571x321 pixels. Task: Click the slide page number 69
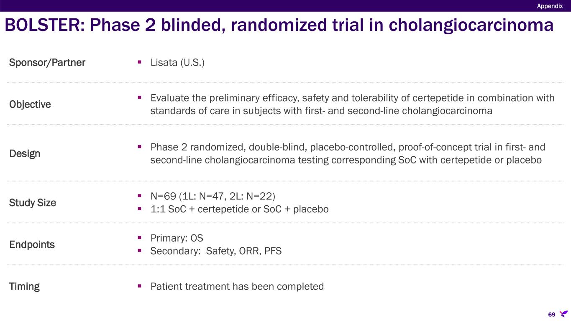[551, 314]
